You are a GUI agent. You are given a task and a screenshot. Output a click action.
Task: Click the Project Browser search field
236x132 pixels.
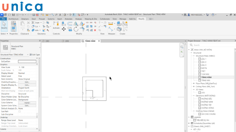(x=212, y=45)
